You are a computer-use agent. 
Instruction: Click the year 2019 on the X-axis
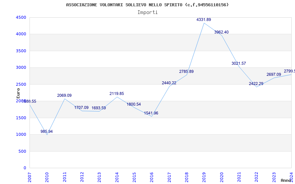point(204,177)
